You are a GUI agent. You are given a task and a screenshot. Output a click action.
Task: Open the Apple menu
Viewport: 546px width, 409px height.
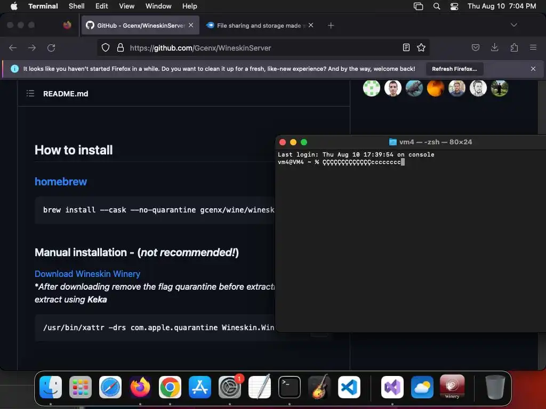14,6
